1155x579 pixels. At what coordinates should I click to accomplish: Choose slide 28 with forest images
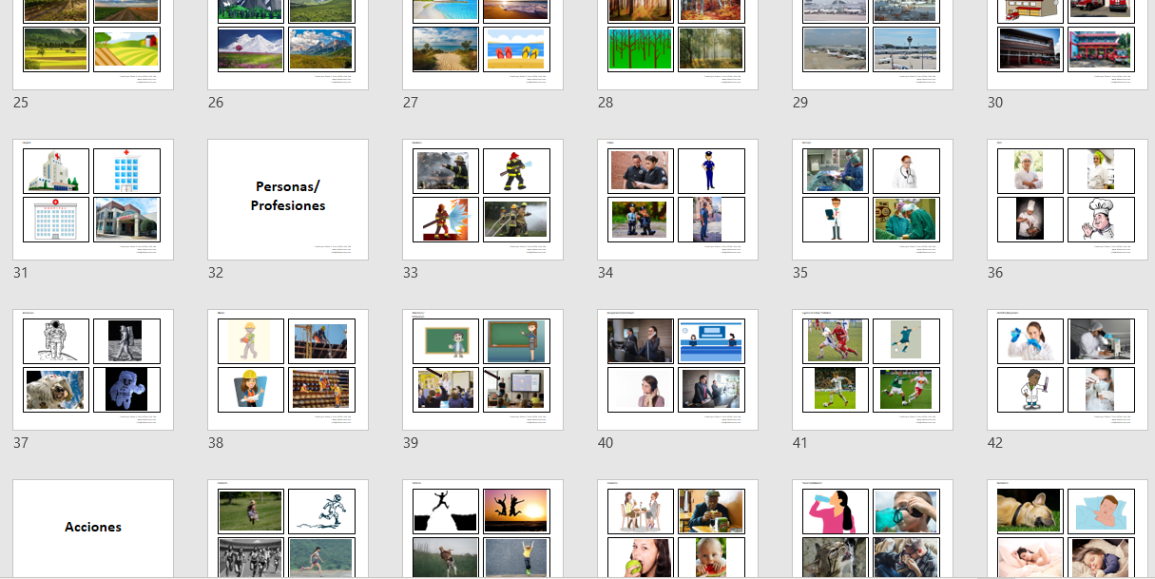678,43
